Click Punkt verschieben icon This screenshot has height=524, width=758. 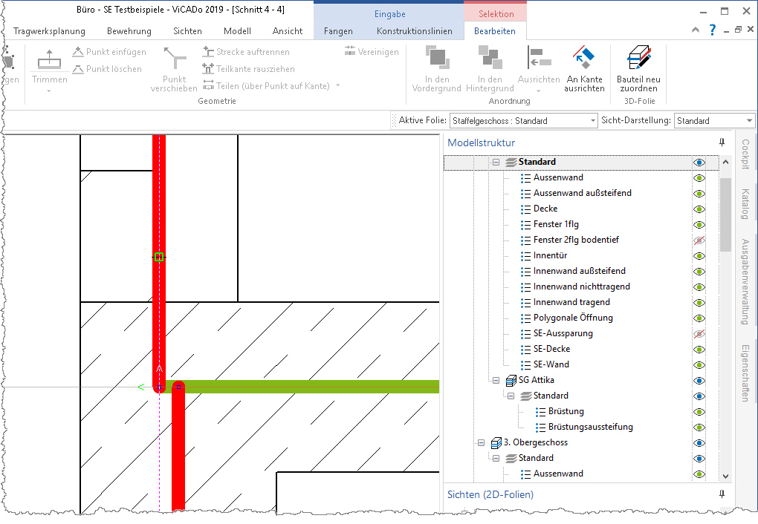[175, 59]
